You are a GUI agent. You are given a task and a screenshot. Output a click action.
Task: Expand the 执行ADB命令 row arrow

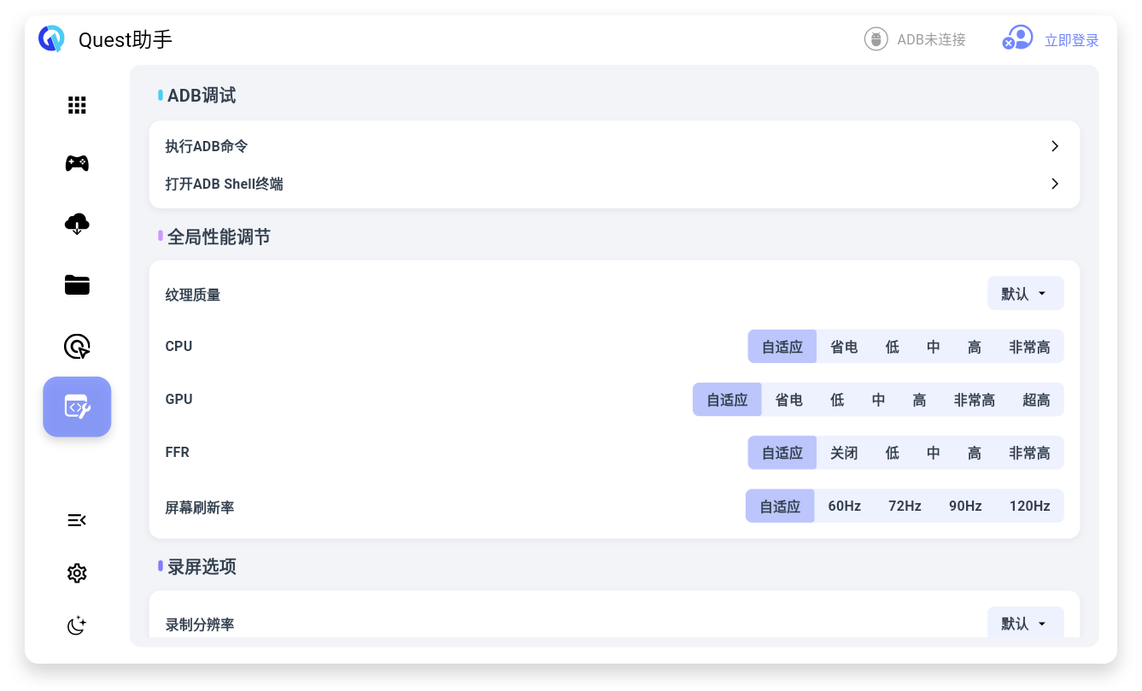1055,146
